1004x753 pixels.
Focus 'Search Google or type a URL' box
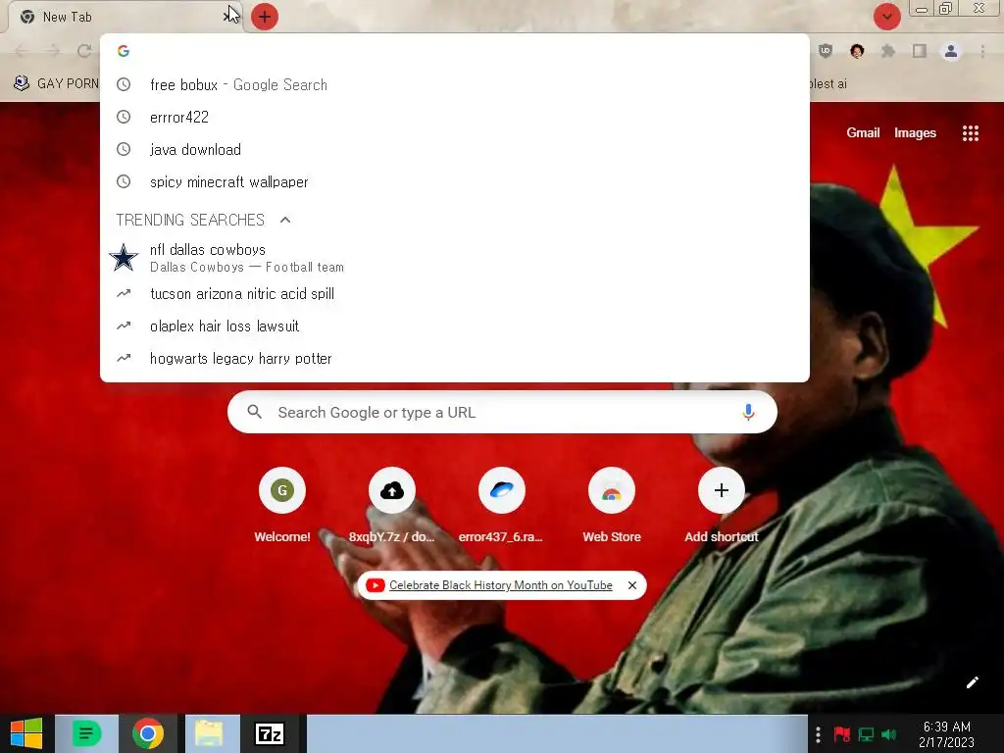[x=502, y=413]
